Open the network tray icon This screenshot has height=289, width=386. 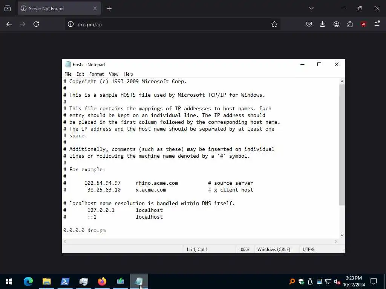coord(328,281)
